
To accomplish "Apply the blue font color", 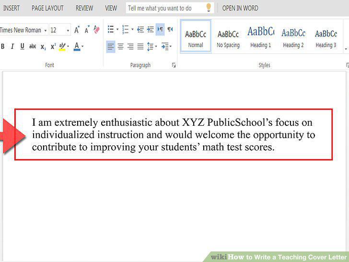I will coord(77,47).
